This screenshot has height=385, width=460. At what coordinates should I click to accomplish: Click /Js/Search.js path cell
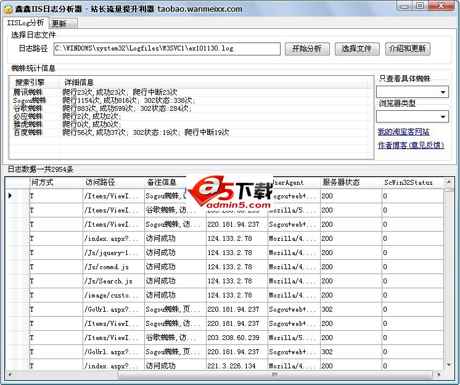coord(113,281)
